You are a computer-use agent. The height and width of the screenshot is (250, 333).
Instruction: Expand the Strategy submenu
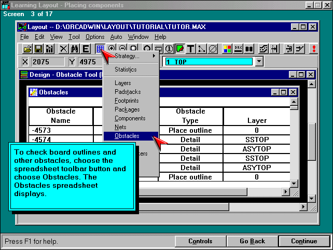(x=130, y=56)
